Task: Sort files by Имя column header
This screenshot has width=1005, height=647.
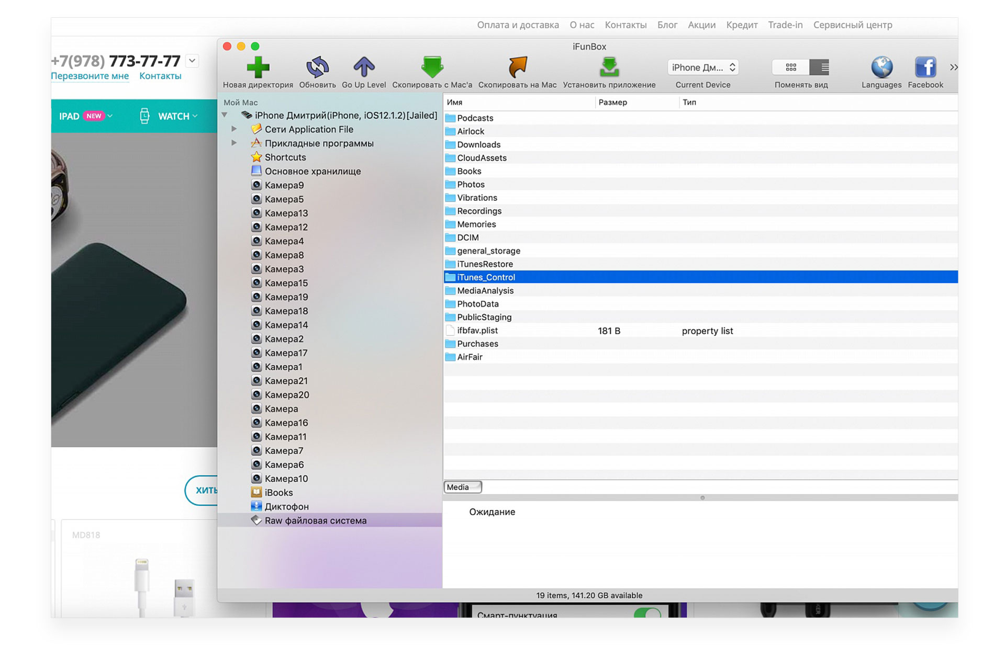Action: pos(519,102)
